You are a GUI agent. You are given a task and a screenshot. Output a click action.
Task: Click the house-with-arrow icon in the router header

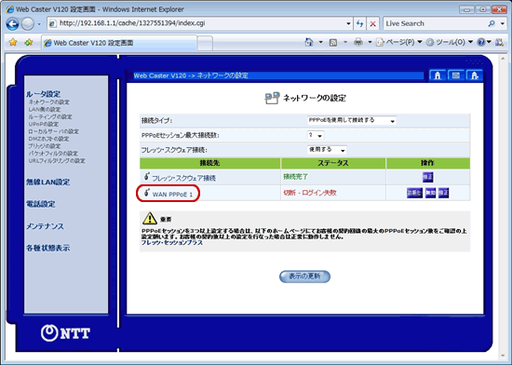click(x=475, y=75)
